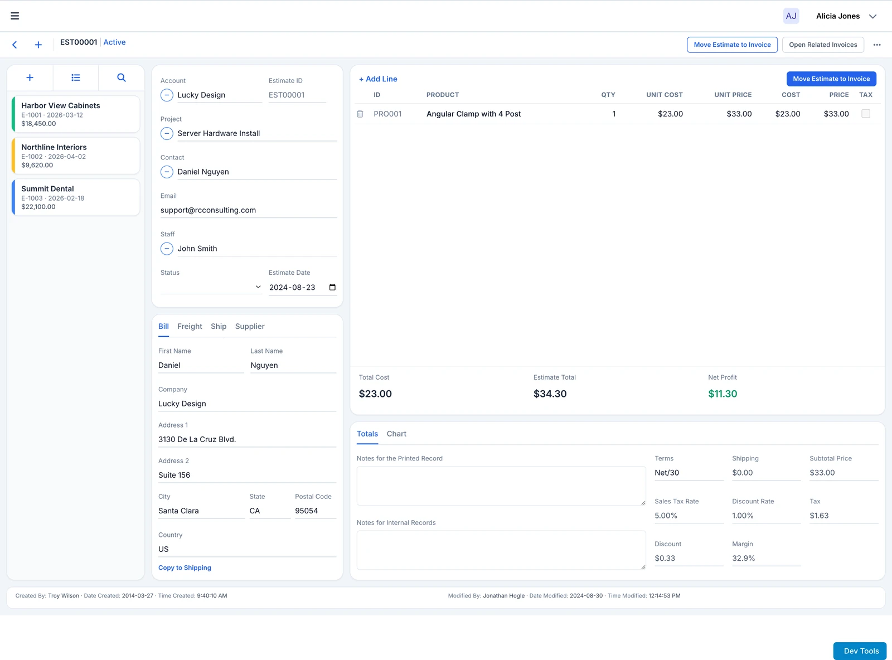The image size is (892, 660).
Task: Clear the Server Hardware Install project
Action: click(167, 134)
